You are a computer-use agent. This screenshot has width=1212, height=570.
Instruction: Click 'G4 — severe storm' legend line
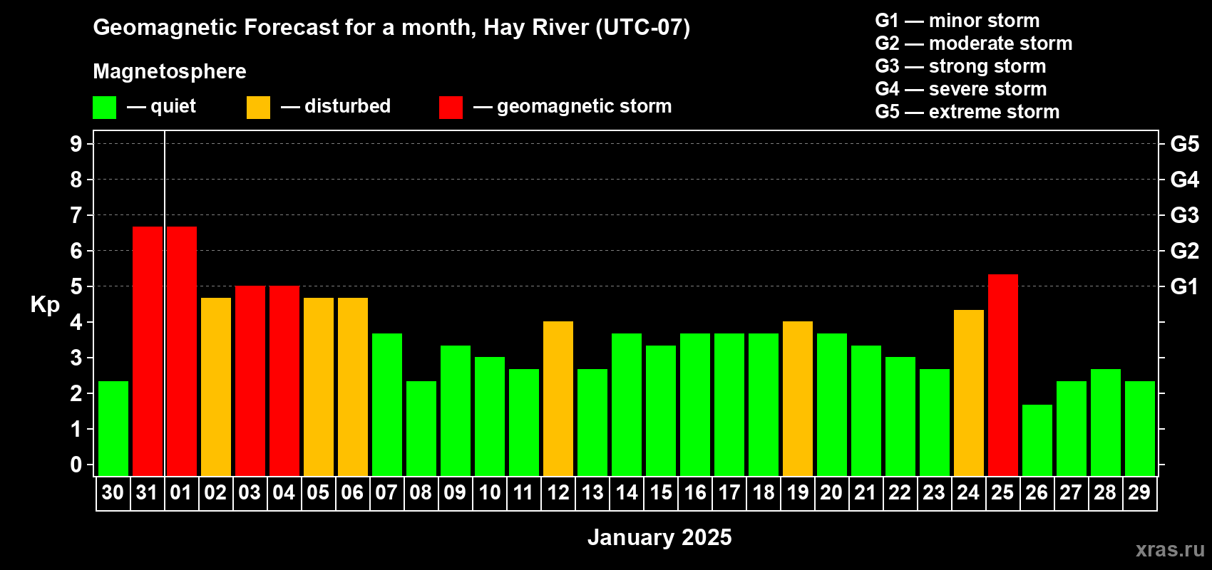[961, 89]
